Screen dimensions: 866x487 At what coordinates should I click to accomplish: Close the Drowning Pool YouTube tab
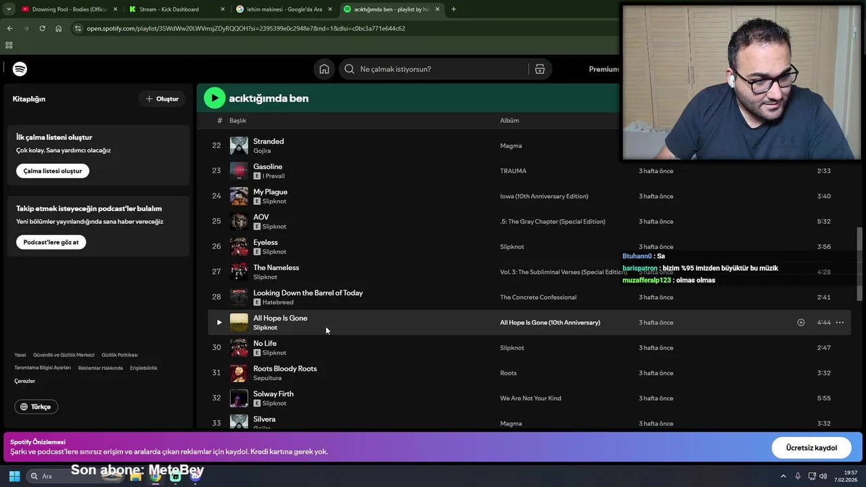pos(115,9)
